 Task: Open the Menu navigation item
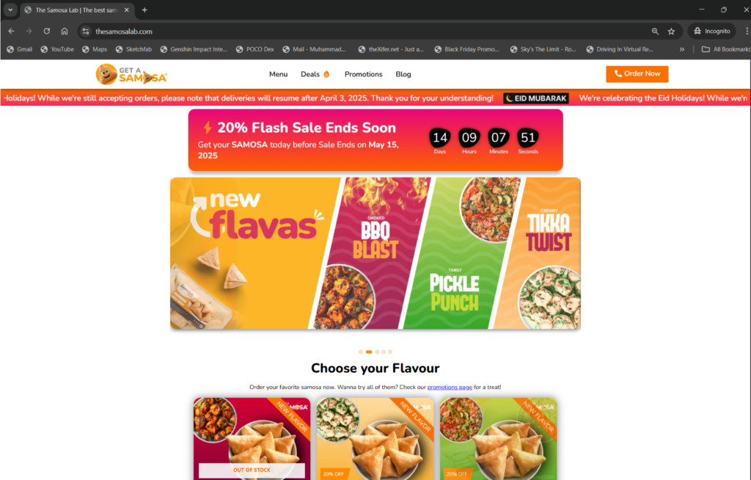[x=278, y=74]
